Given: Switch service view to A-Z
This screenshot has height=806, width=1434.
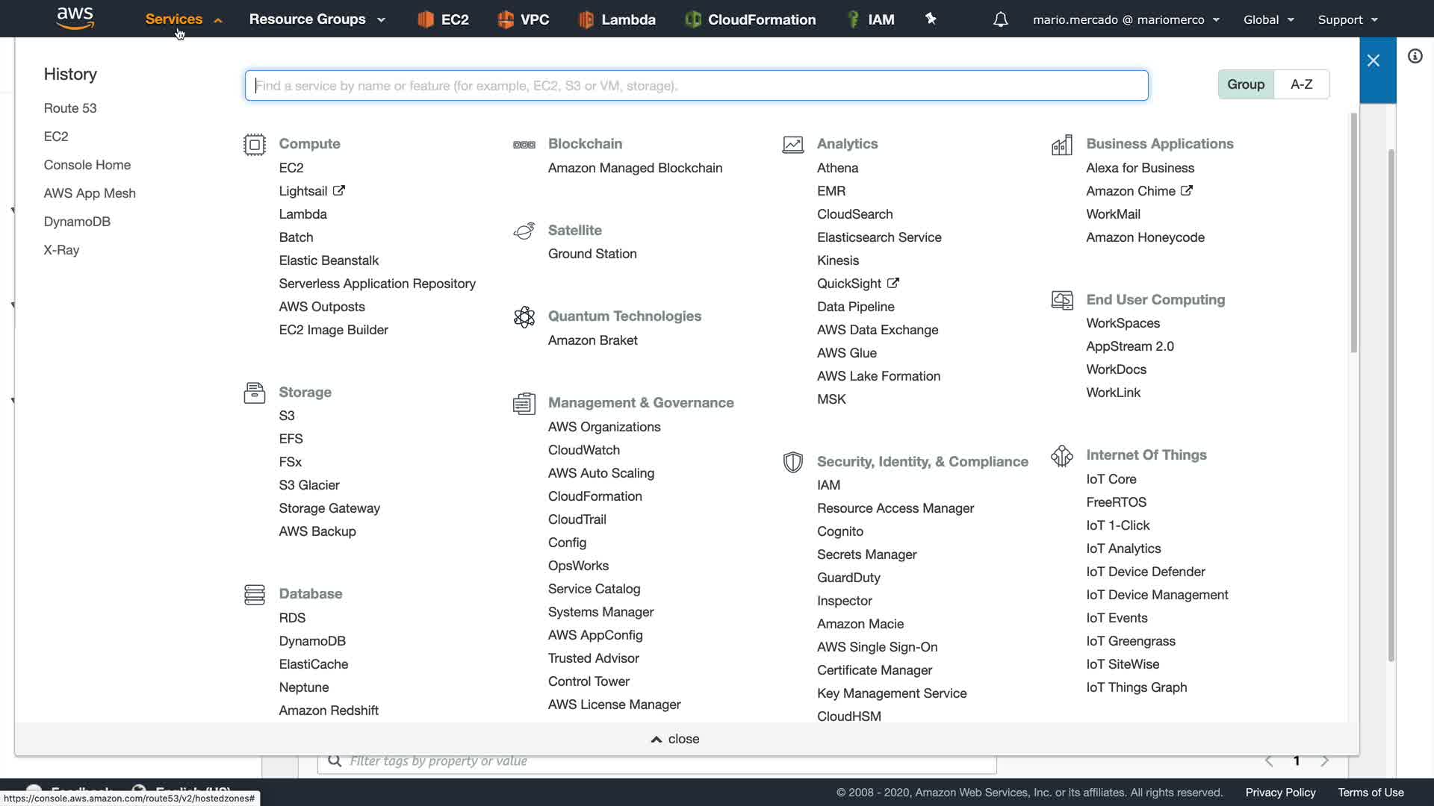Looking at the screenshot, I should pyautogui.click(x=1301, y=84).
